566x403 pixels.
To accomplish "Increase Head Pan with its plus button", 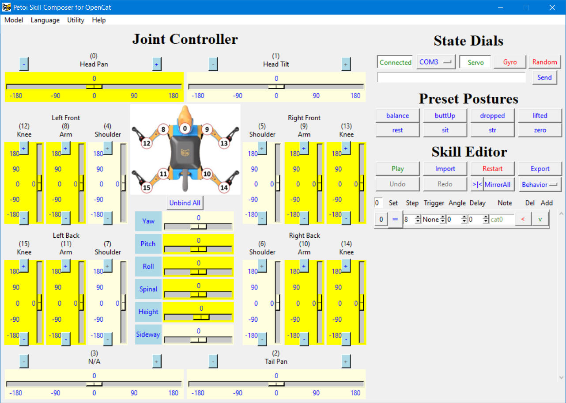I will click(156, 64).
